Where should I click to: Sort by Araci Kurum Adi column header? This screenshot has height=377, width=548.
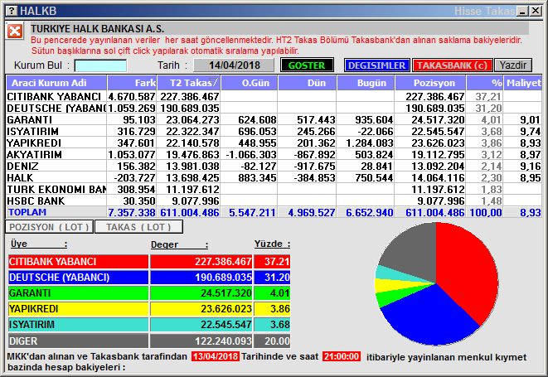point(56,83)
